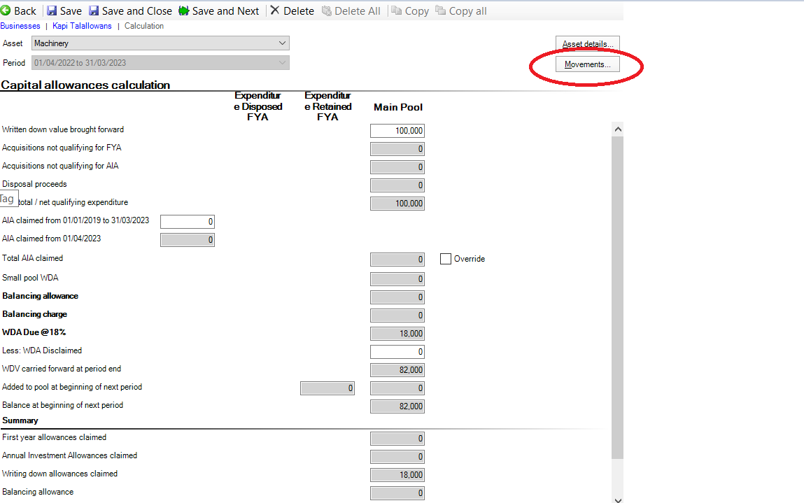This screenshot has width=804, height=503.
Task: Click Total AIA claimed value field
Action: 397,259
